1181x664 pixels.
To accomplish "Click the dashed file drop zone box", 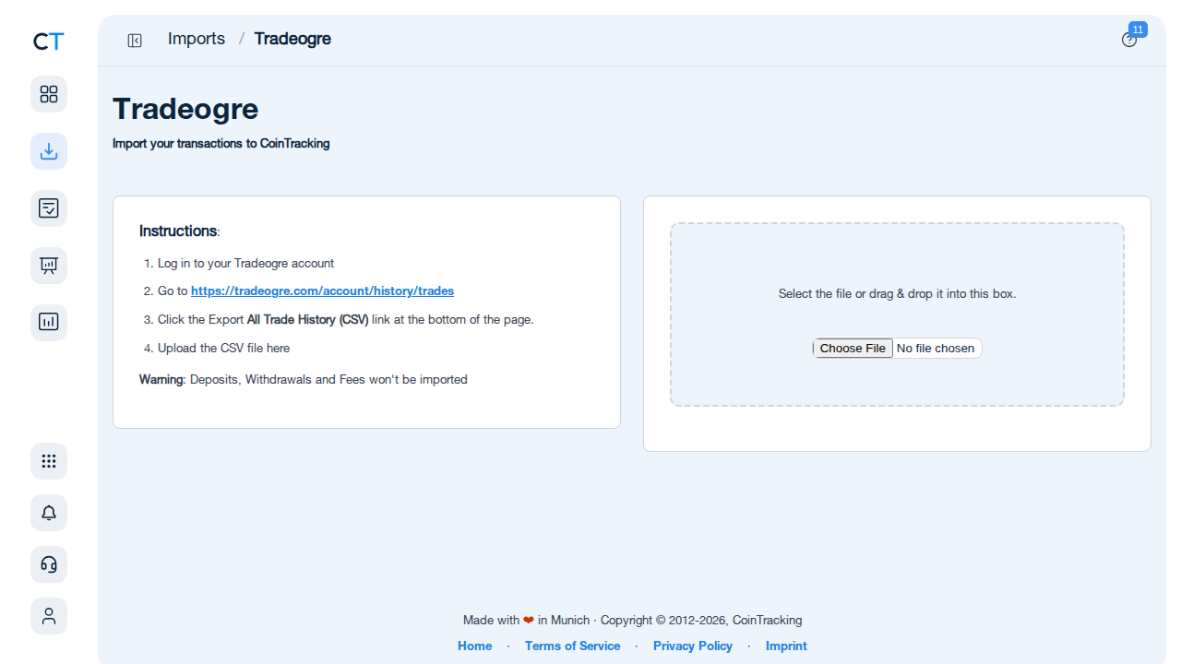I will (x=897, y=314).
